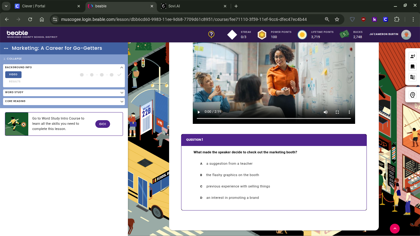
Task: Expand the Core Reading section
Action: 64,101
